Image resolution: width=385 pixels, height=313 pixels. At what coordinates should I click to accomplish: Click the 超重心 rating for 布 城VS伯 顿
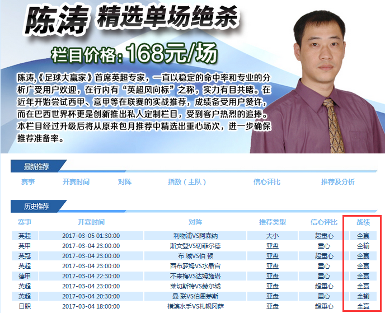[324, 256]
